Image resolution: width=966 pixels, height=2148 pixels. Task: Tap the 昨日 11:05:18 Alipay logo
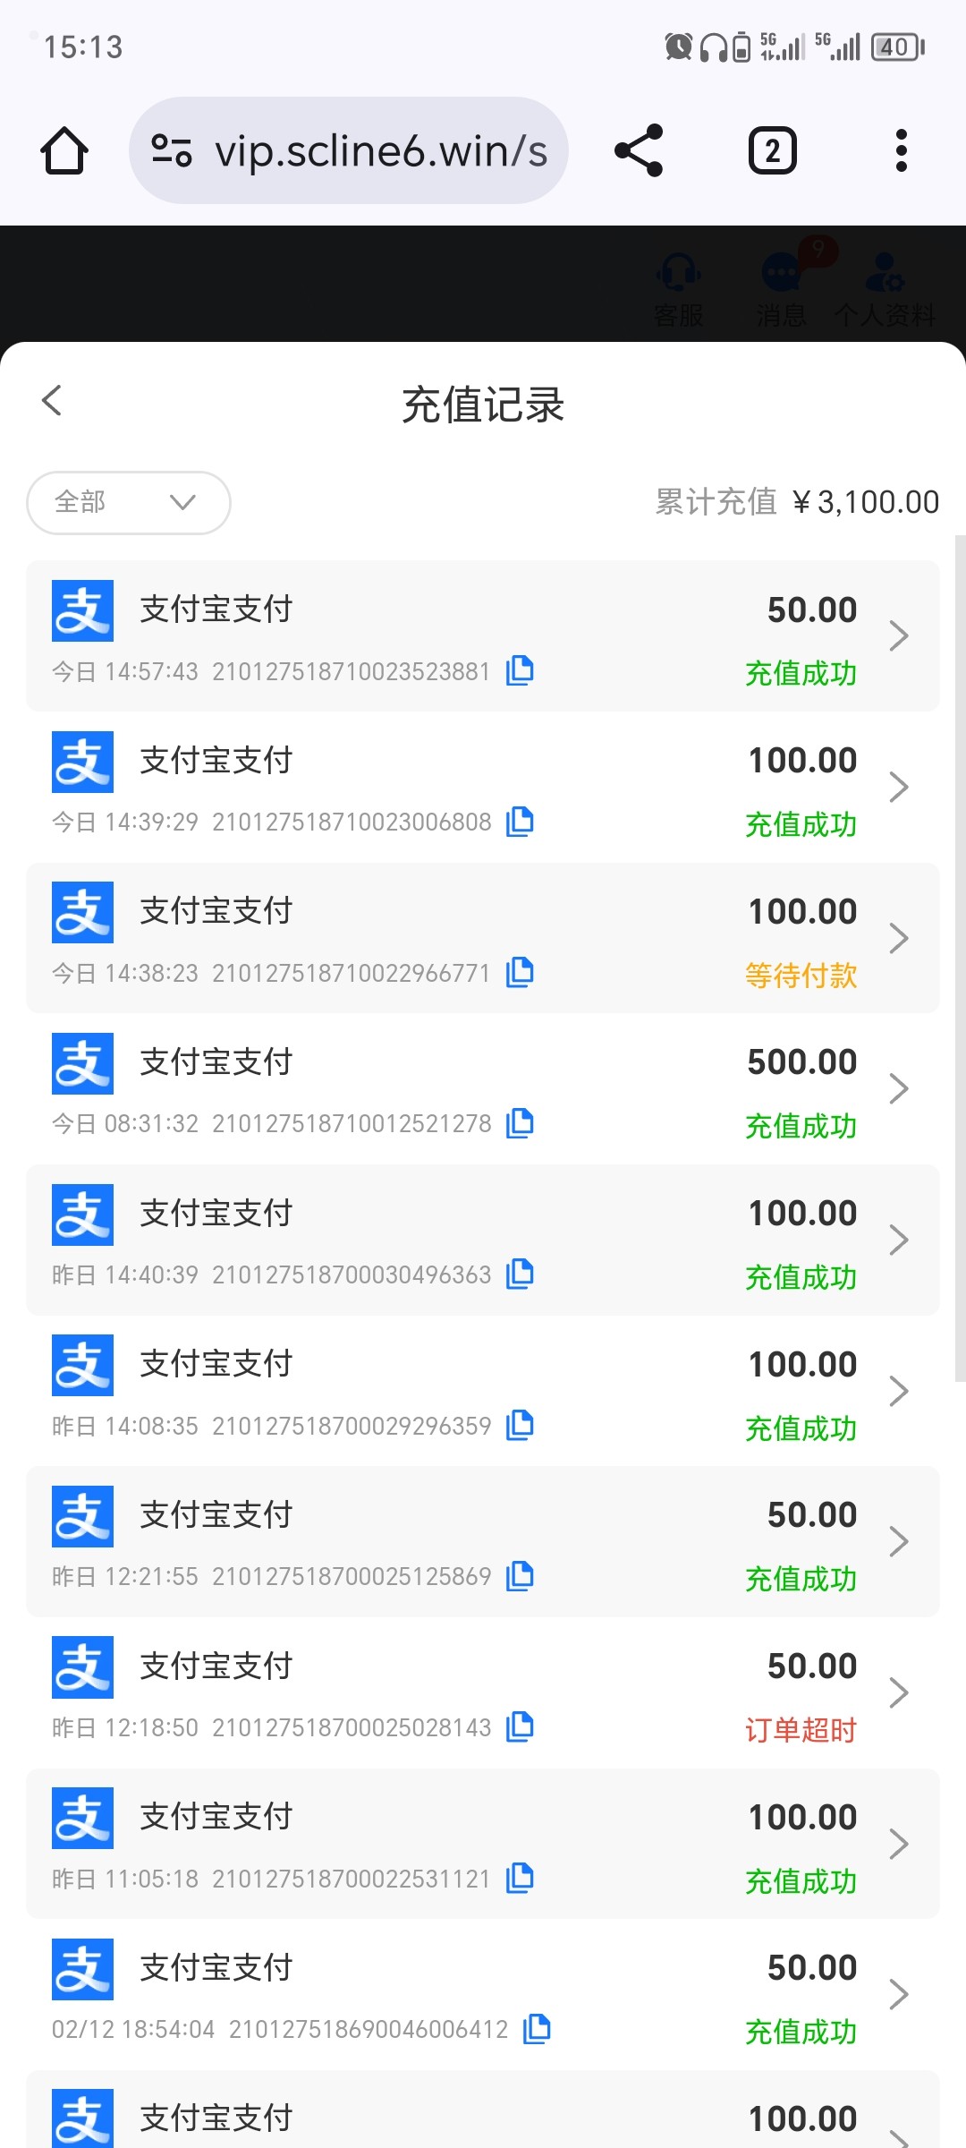coord(82,1818)
